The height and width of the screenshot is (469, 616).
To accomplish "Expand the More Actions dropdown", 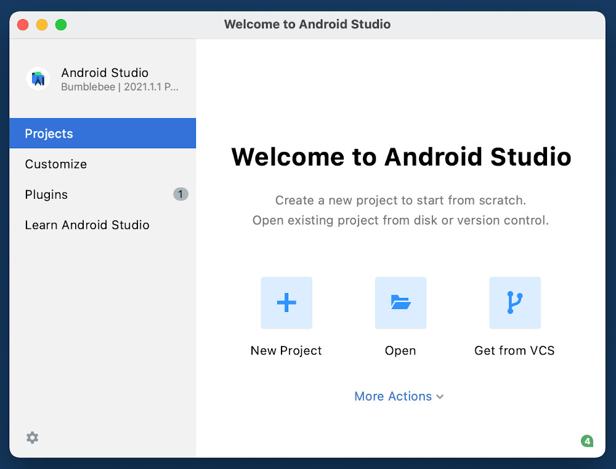I will pyautogui.click(x=399, y=396).
